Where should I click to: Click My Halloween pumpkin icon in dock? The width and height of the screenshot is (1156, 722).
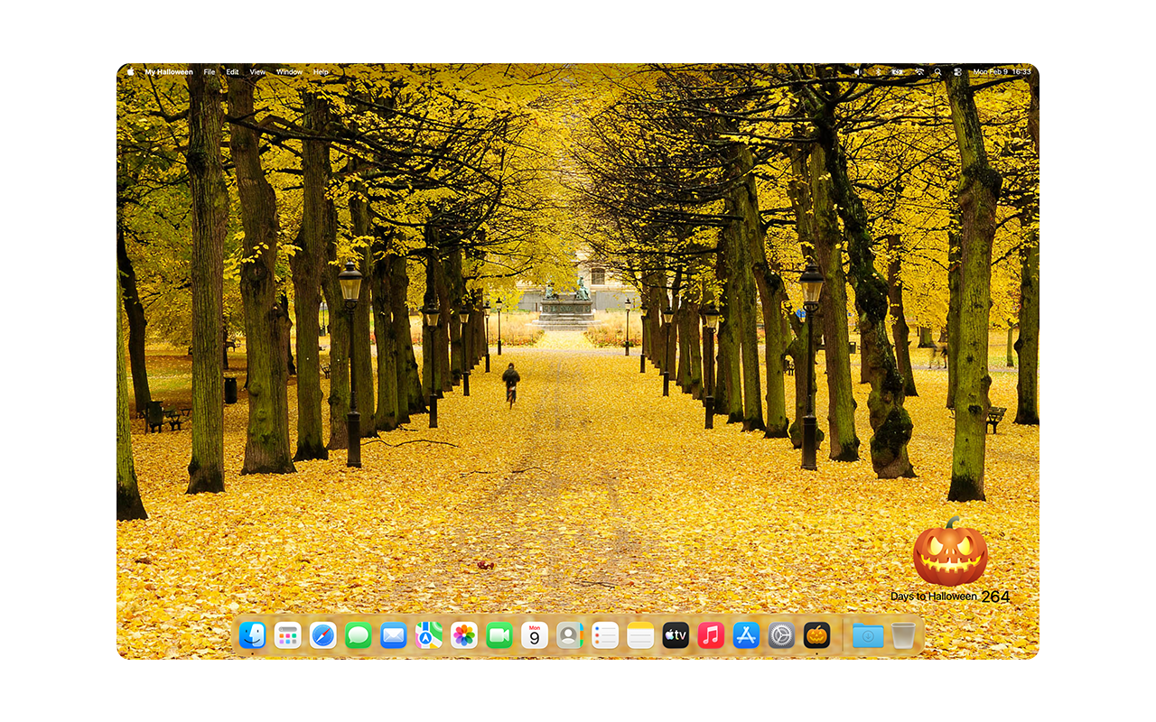click(x=816, y=635)
